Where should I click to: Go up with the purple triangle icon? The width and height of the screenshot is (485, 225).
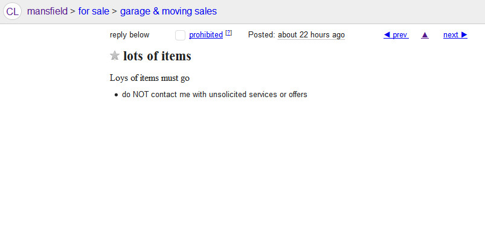click(425, 35)
